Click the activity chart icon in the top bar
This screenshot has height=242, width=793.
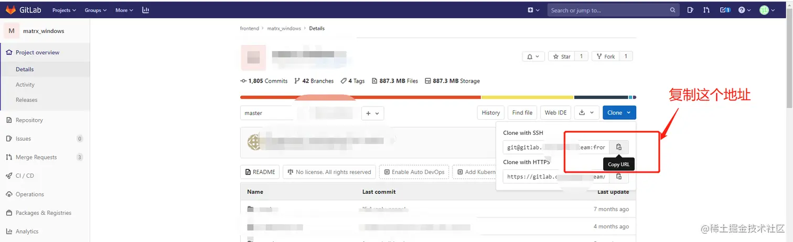[145, 10]
